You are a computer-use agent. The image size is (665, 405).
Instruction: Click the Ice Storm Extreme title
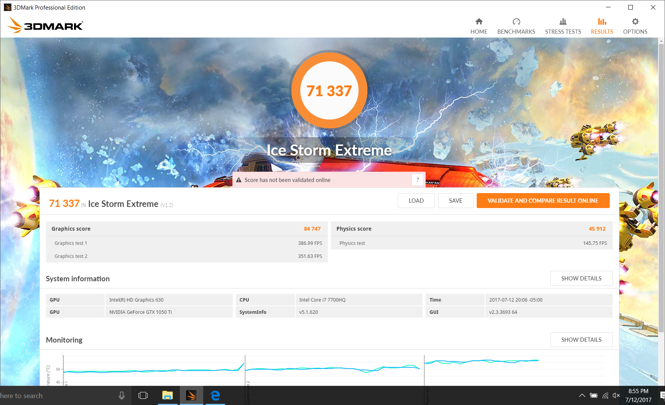click(x=329, y=150)
